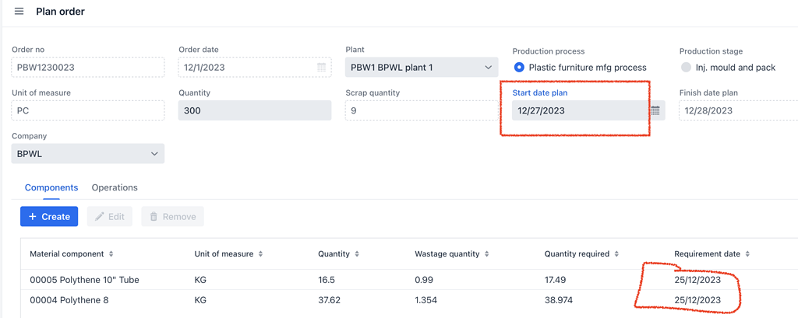Screen dimensions: 798x318
Task: Click the Remove button
Action: point(172,216)
